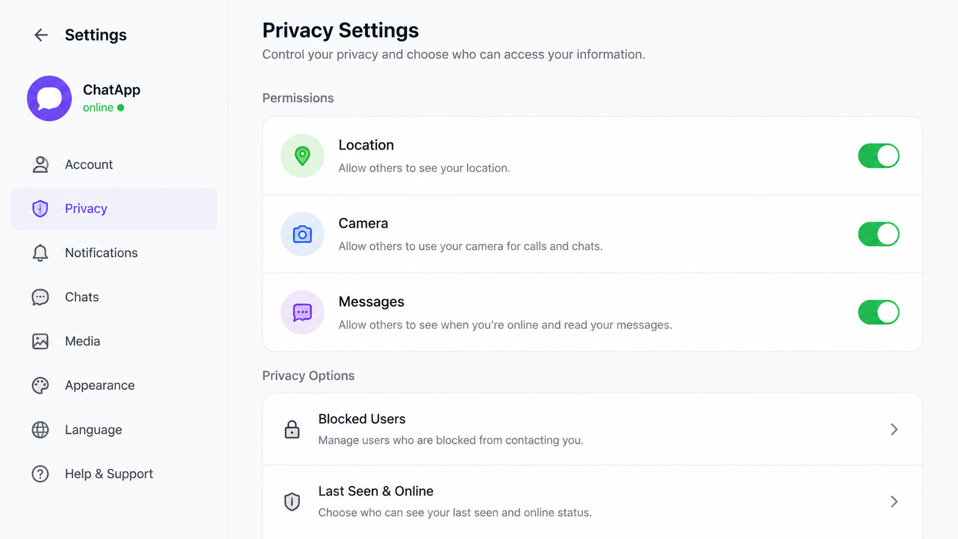Turn off the Camera permission switch
This screenshot has width=958, height=539.
(x=878, y=234)
